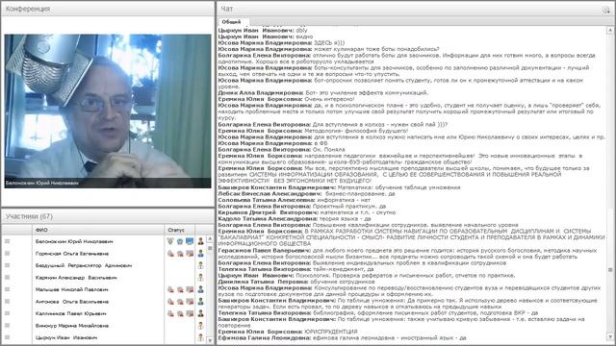Click chat sender name Донки Алла Владимировна
This screenshot has height=346, width=616.
point(261,93)
